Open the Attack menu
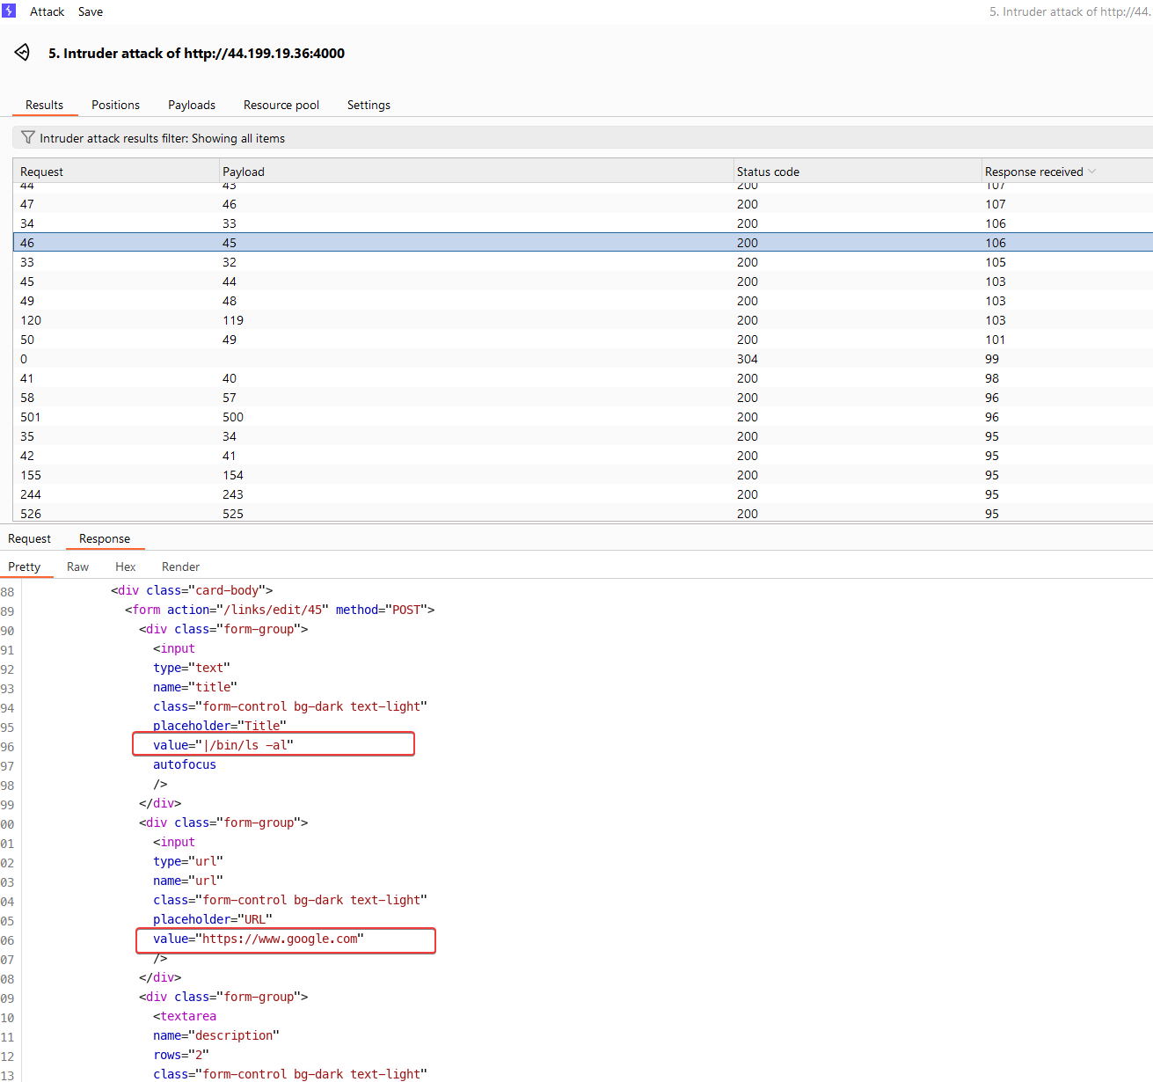The height and width of the screenshot is (1082, 1153). coord(47,11)
